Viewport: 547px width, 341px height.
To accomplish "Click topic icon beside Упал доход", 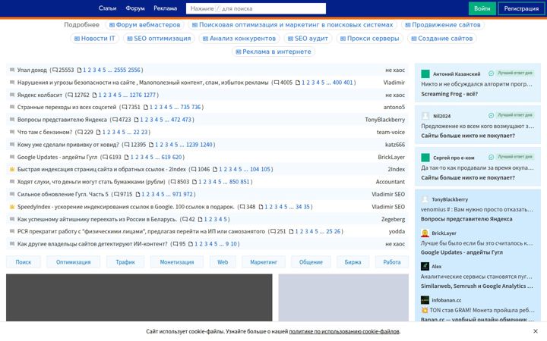I will pyautogui.click(x=12, y=70).
